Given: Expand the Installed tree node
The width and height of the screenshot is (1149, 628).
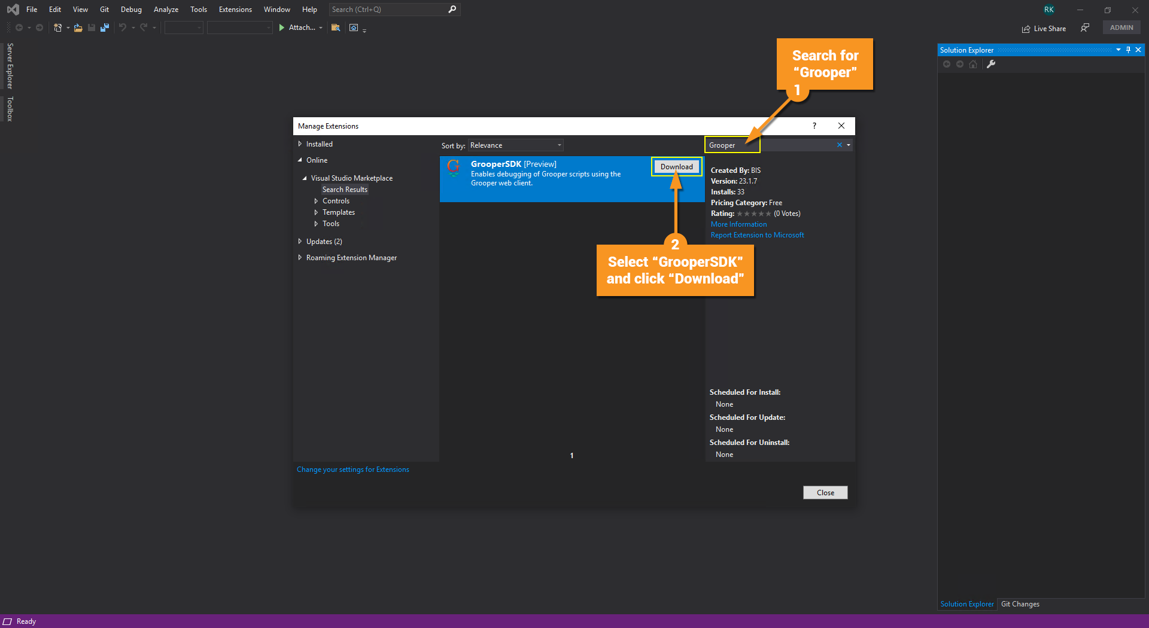Looking at the screenshot, I should 300,144.
